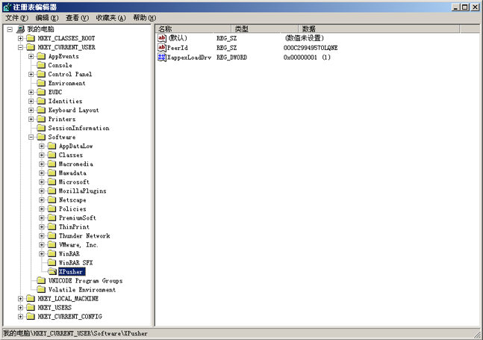Screen dimensions: 483x340
Task: Click the VMware, Inc. folder icon
Action: click(x=52, y=245)
